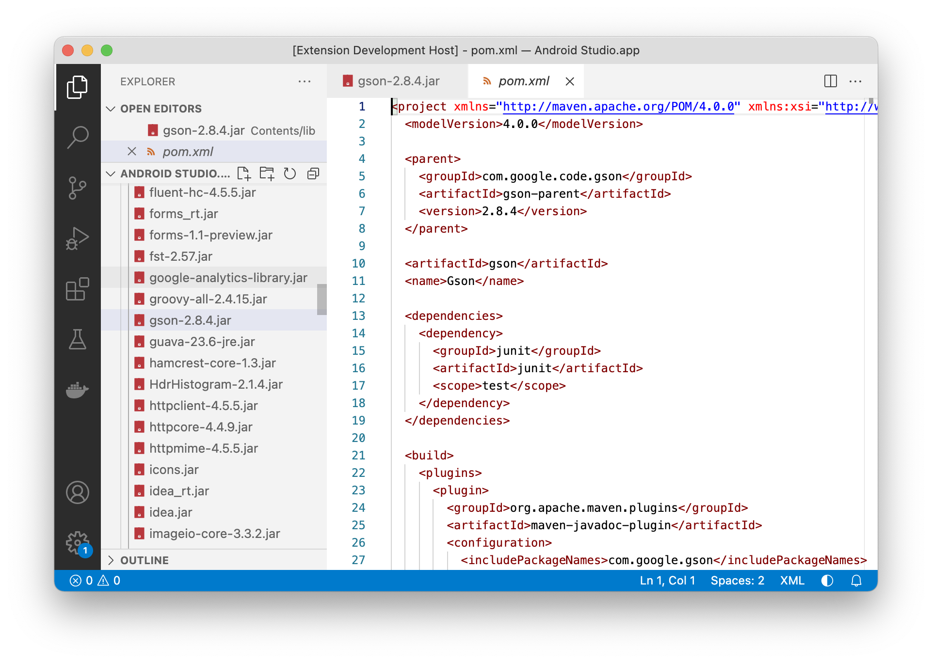Open the Testing flask view
This screenshot has width=932, height=663.
(78, 339)
